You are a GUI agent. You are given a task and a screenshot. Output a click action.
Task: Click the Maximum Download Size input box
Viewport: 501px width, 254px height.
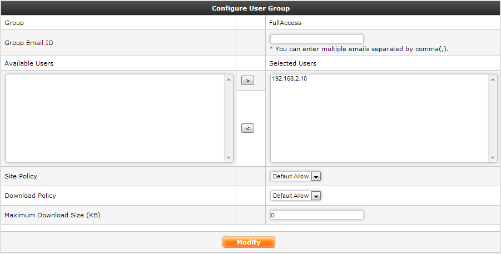point(316,215)
